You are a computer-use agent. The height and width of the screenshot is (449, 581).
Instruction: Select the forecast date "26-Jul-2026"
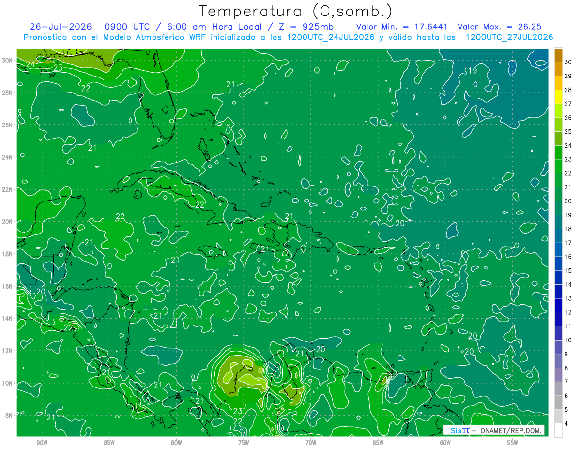61,27
